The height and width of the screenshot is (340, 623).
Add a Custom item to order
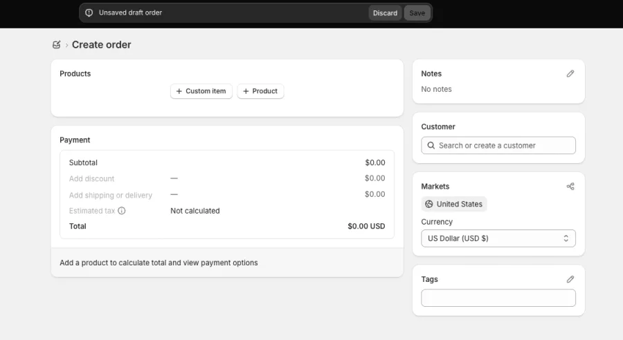point(201,91)
